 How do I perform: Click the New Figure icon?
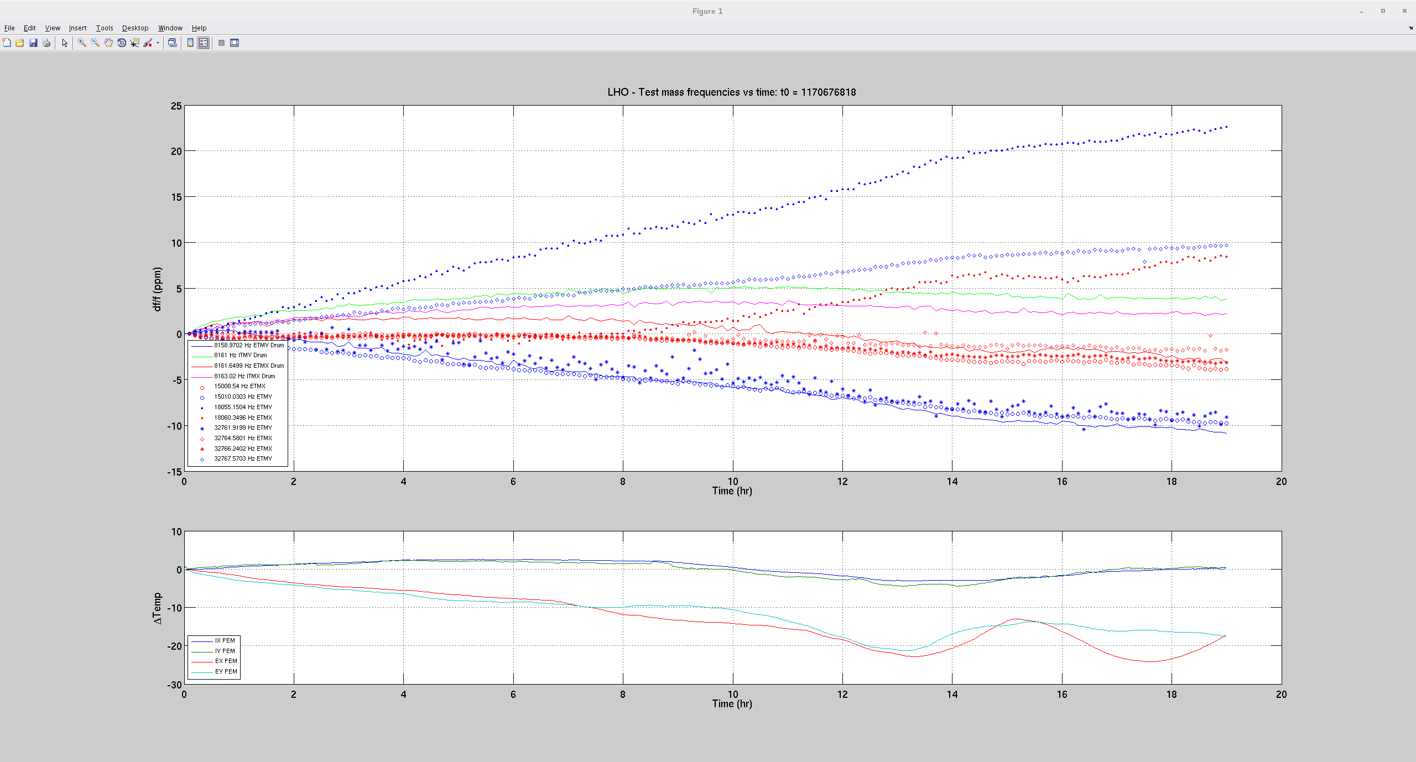[x=7, y=43]
